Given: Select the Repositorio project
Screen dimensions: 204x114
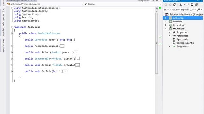Looking at the screenshot, I should coord(179,25).
